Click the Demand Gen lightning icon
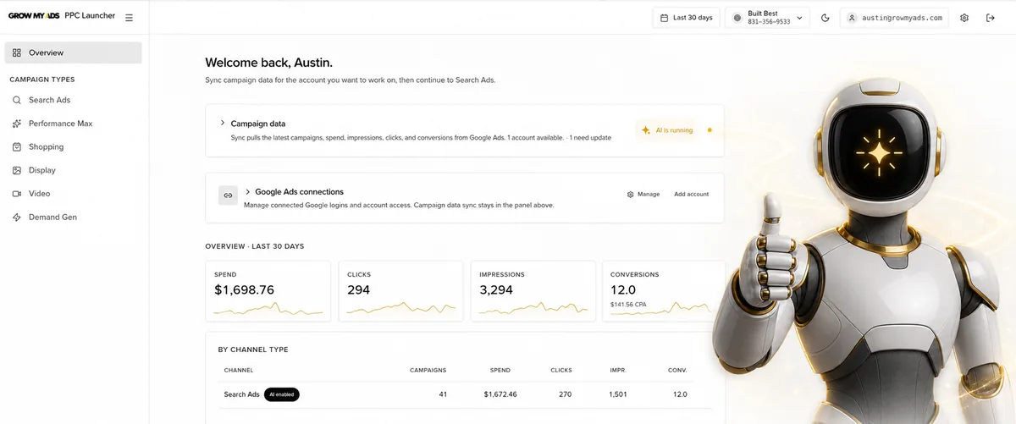This screenshot has width=1016, height=424. (17, 218)
